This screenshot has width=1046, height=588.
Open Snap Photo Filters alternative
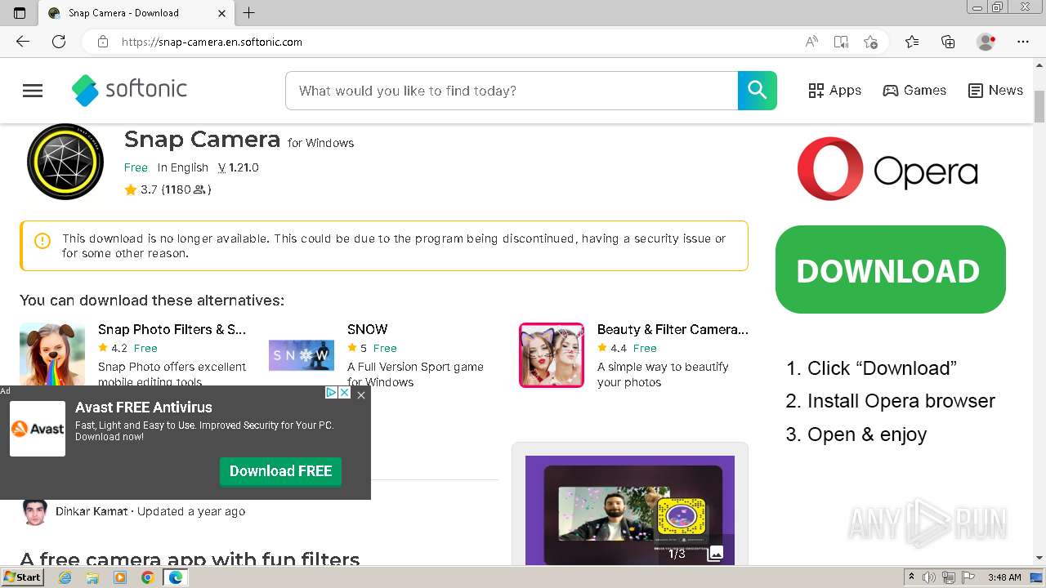point(172,329)
